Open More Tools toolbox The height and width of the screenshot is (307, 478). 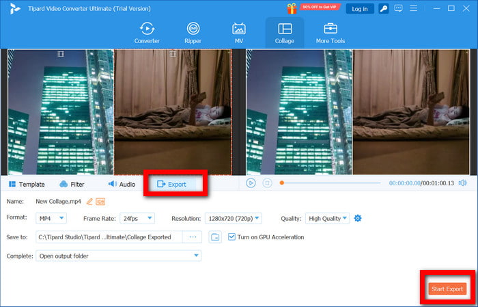point(331,32)
